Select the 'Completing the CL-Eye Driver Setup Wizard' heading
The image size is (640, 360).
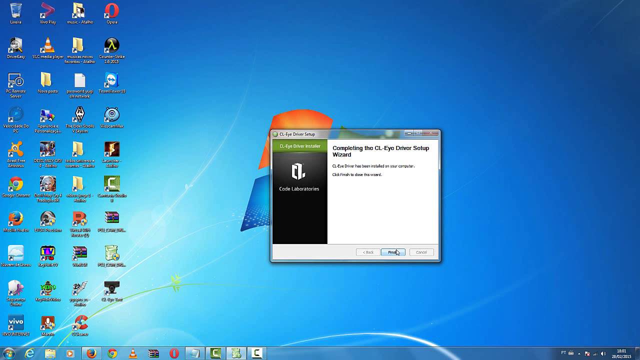[x=381, y=151]
